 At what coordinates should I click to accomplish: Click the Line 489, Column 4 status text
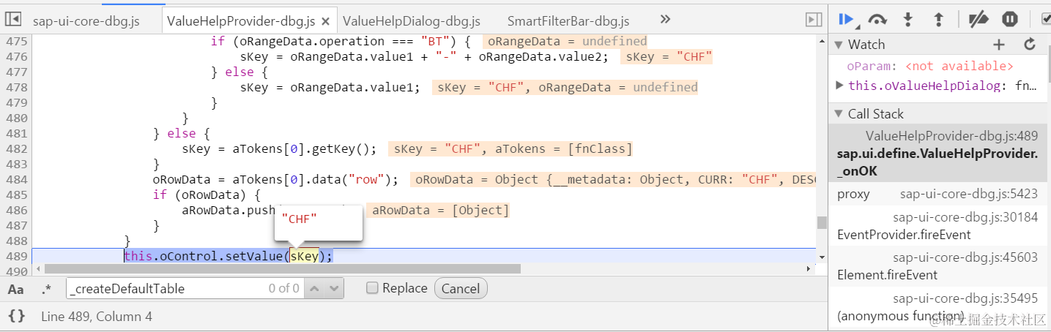[x=97, y=317]
